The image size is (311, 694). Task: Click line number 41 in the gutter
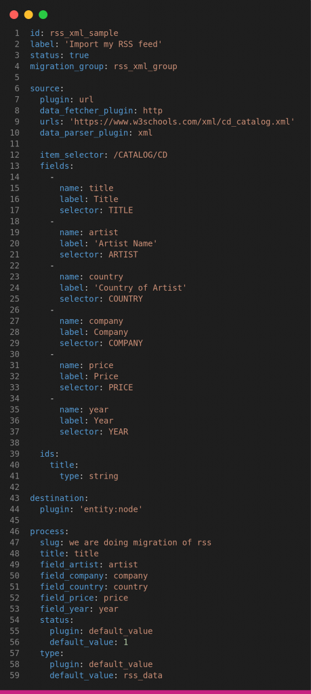(x=16, y=476)
